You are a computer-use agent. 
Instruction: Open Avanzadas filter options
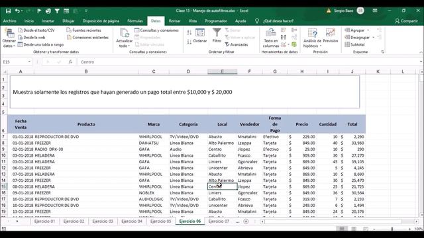(237, 44)
